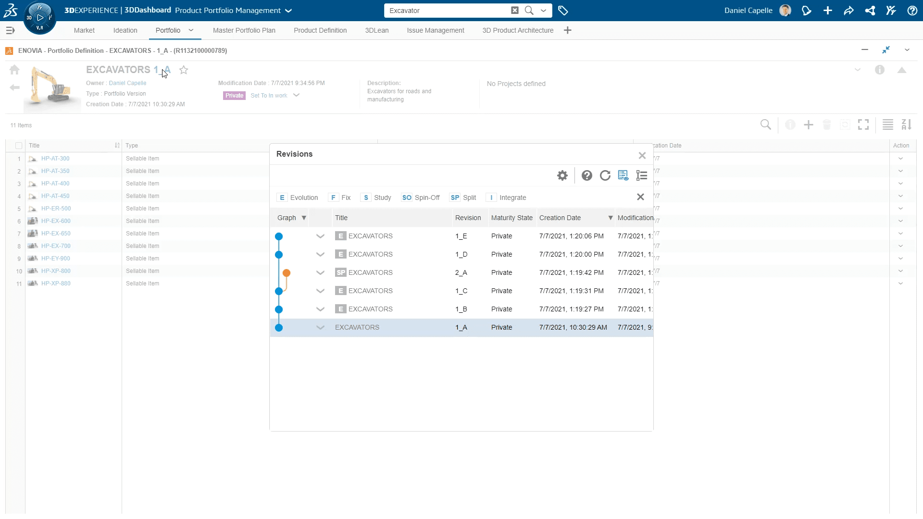Click owner link Daniel Capelle
Image resolution: width=923 pixels, height=519 pixels.
click(127, 83)
